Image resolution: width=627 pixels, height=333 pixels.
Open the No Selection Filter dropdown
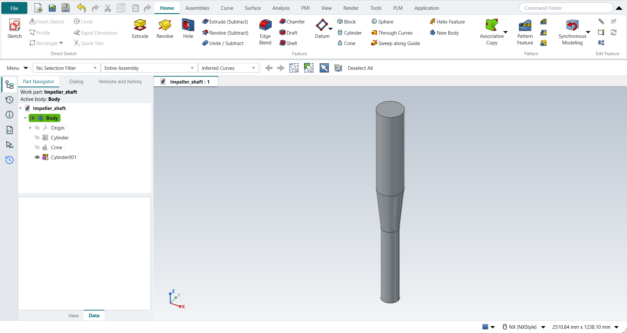point(67,68)
